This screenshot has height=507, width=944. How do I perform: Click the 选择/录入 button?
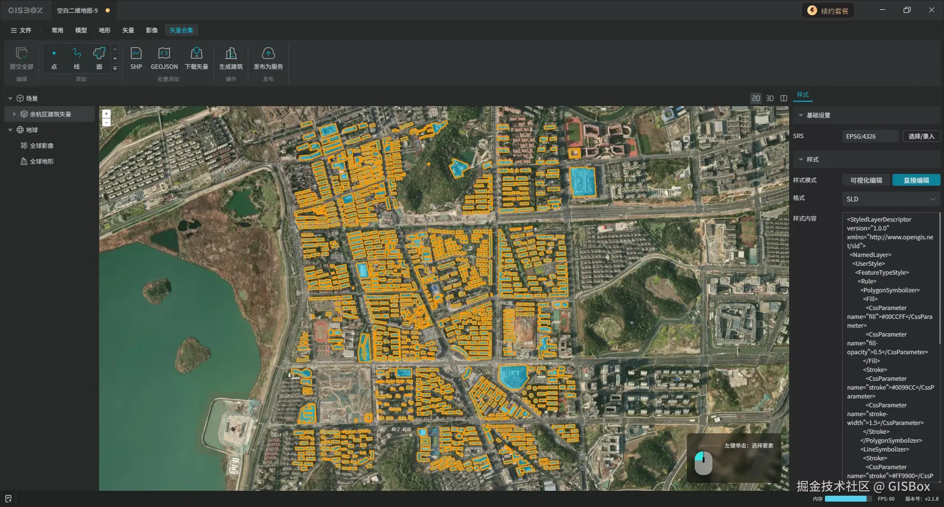coord(921,136)
